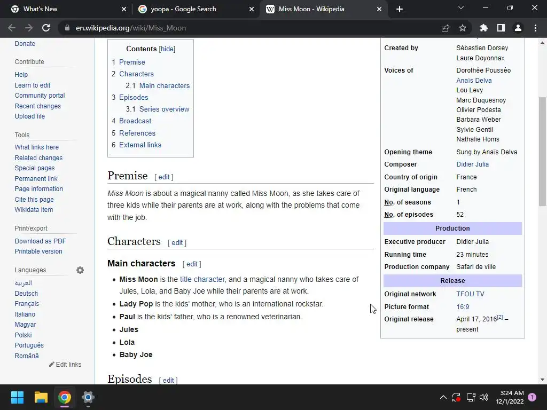Click Donate in the sidebar
The image size is (547, 410).
(x=25, y=44)
